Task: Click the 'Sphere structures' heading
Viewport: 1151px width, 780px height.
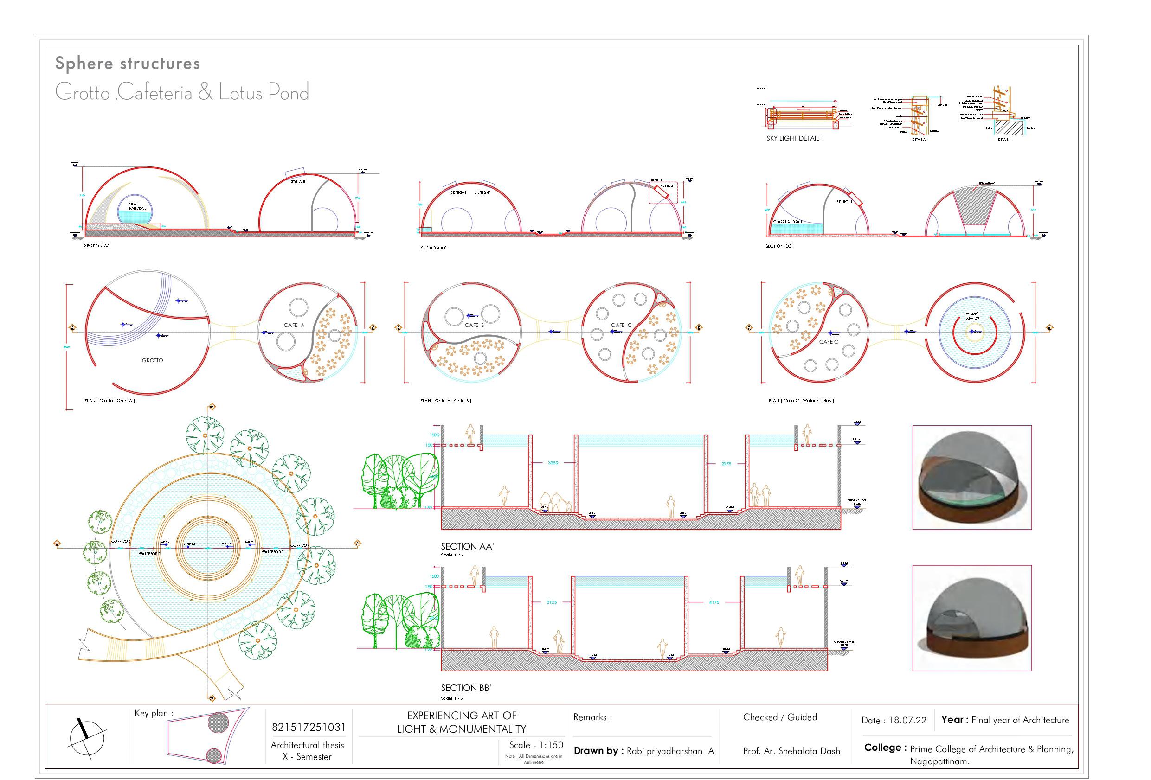Action: click(x=127, y=64)
